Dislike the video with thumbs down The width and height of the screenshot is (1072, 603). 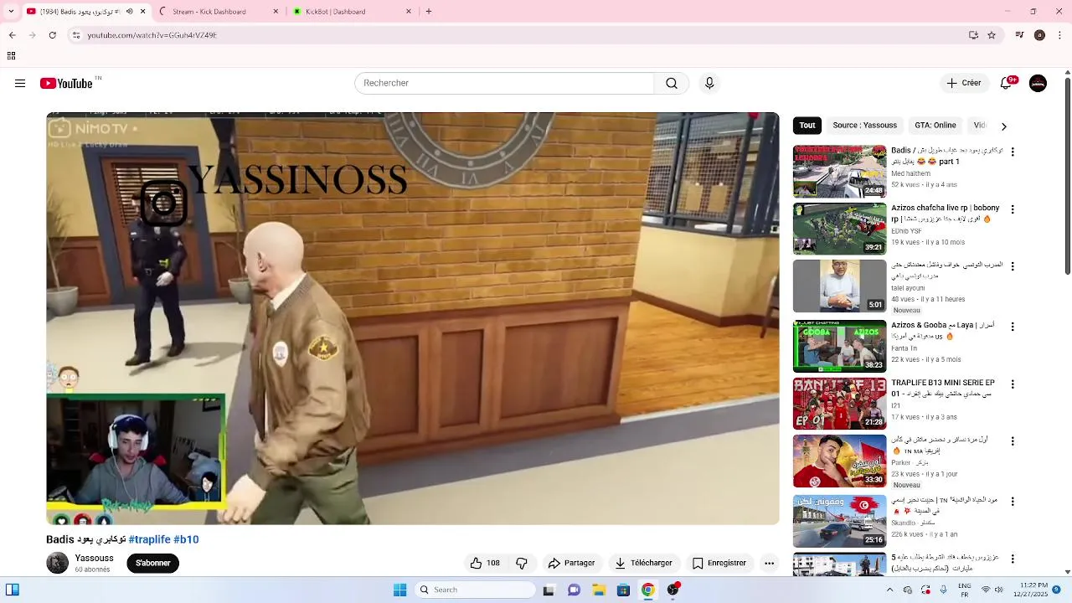[x=522, y=563]
